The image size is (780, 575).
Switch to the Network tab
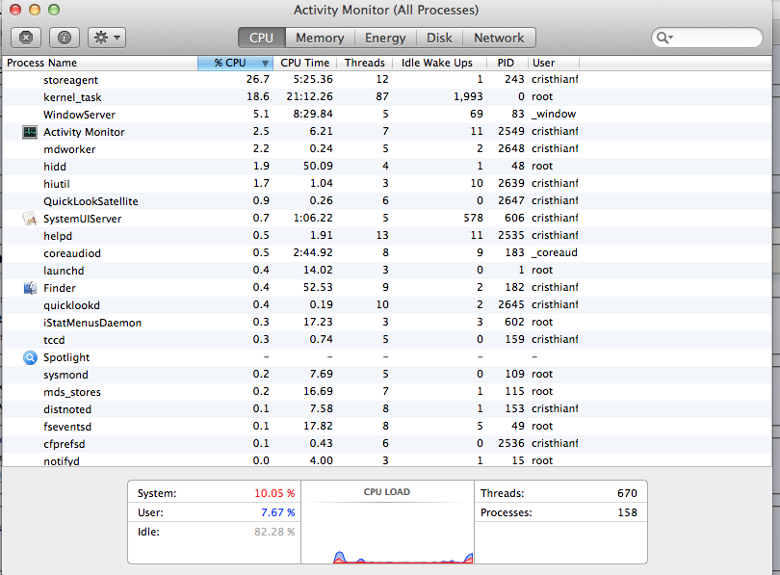(x=499, y=38)
